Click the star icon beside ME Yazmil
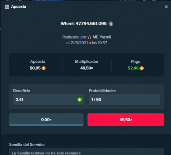 click(x=90, y=37)
